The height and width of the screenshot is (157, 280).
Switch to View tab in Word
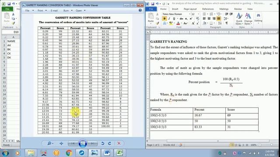(x=250, y=9)
